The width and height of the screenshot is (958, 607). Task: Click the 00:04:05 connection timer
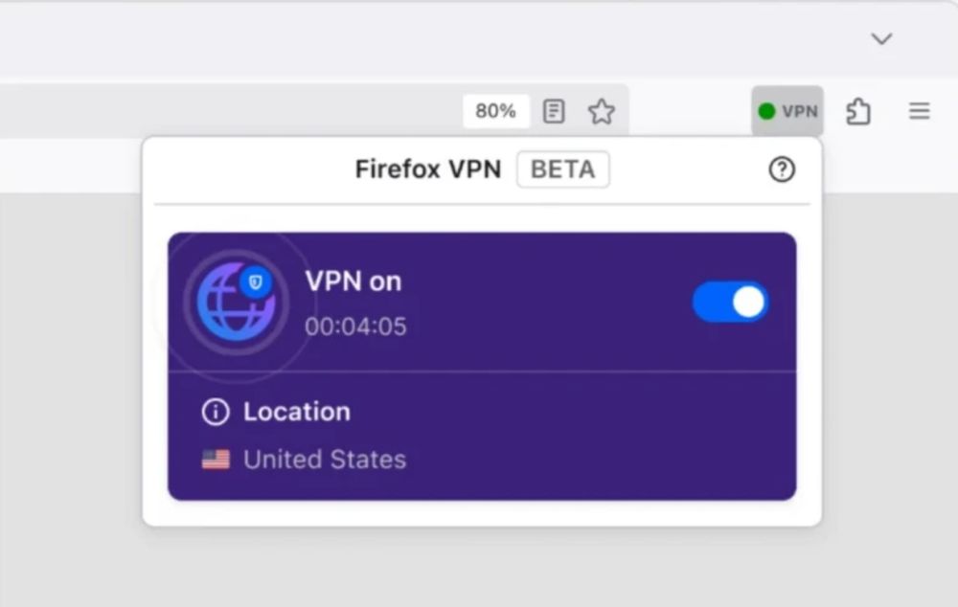[x=355, y=326]
